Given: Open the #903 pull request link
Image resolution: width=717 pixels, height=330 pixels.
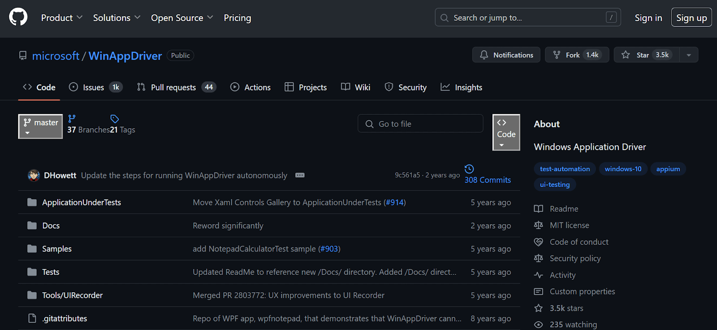Looking at the screenshot, I should click(x=329, y=249).
